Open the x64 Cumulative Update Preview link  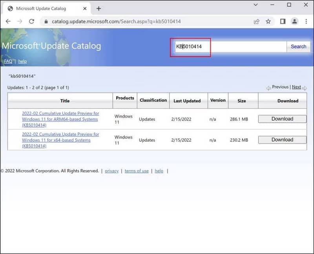(x=60, y=140)
